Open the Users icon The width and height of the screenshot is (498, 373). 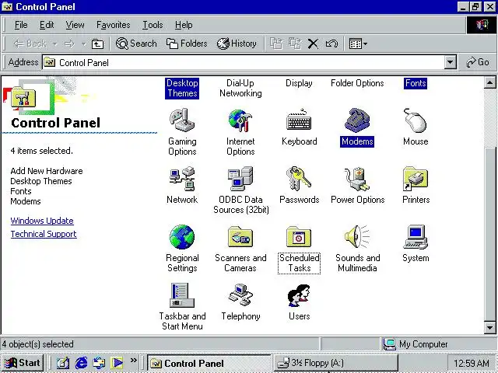pyautogui.click(x=299, y=295)
